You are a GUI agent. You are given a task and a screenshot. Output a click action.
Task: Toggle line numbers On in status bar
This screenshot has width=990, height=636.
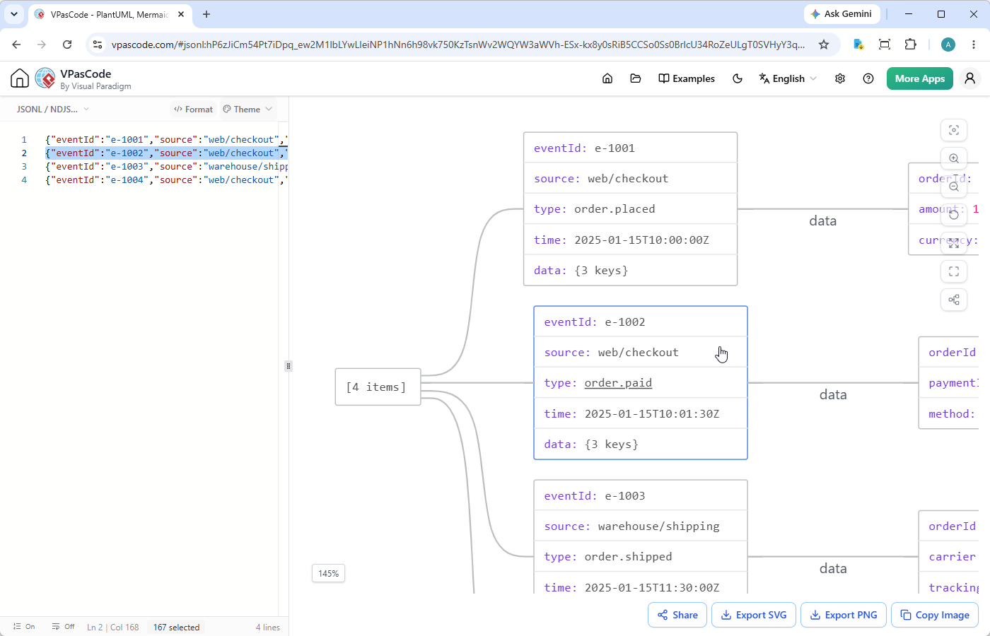pos(24,627)
